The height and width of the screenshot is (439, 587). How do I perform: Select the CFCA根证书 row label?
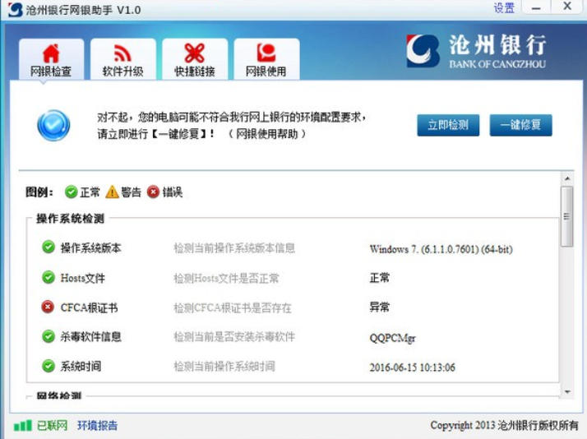[89, 307]
